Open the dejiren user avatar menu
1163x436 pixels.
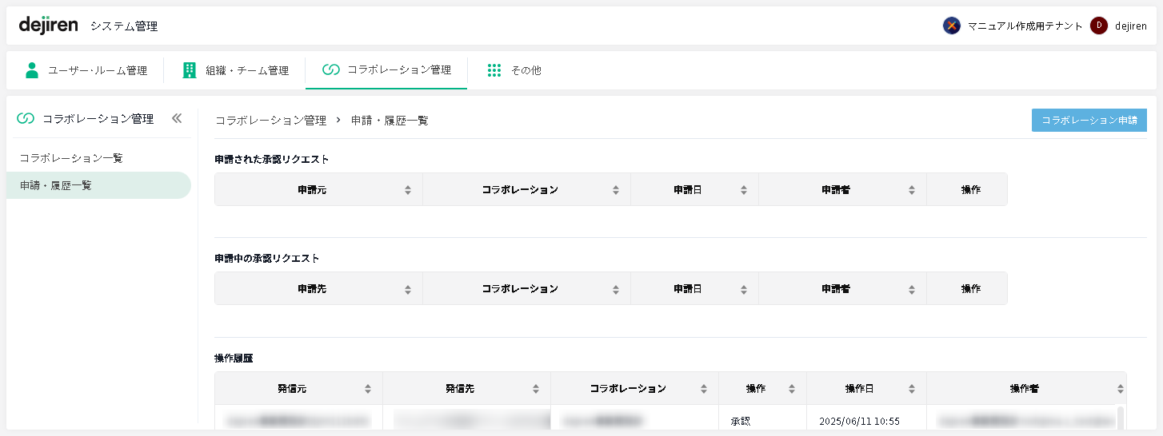tap(1099, 26)
